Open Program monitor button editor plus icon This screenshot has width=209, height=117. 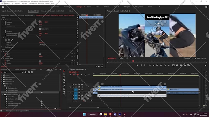205,65
